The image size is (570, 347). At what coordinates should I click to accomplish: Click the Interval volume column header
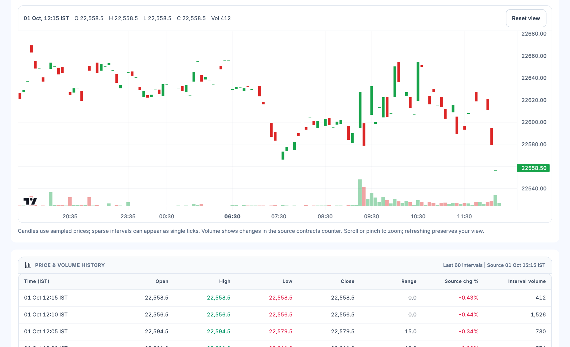[527, 281]
